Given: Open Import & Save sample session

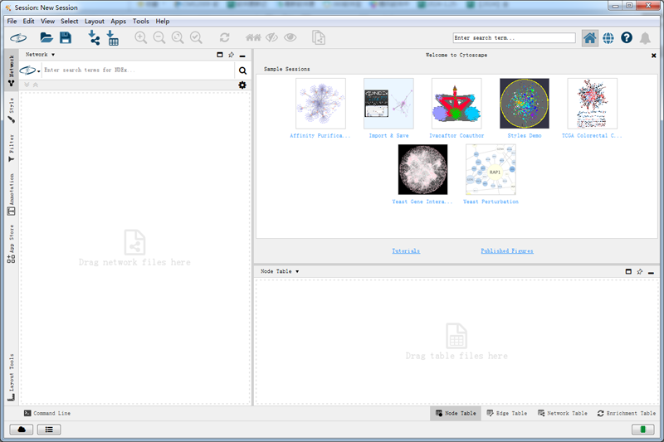Looking at the screenshot, I should (x=388, y=104).
